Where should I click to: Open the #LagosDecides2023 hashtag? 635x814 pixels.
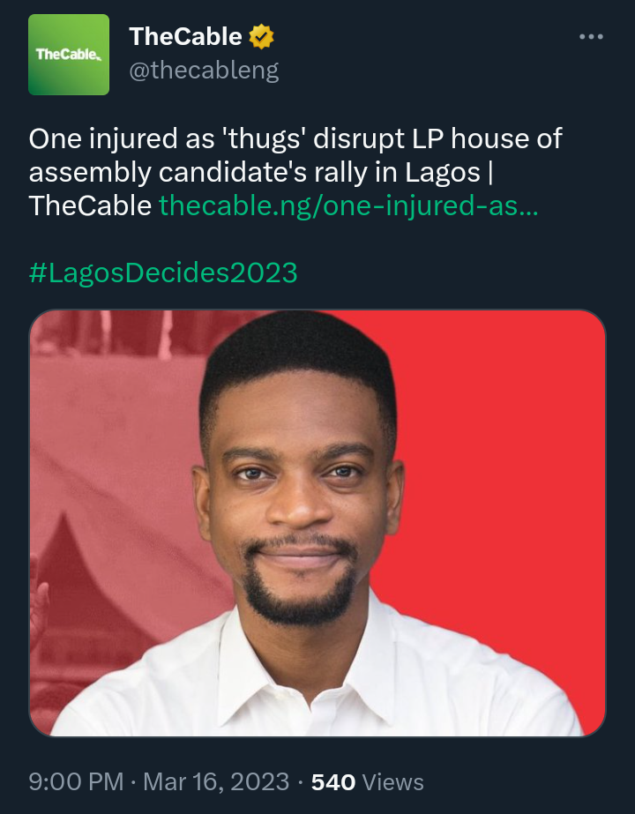click(x=163, y=273)
